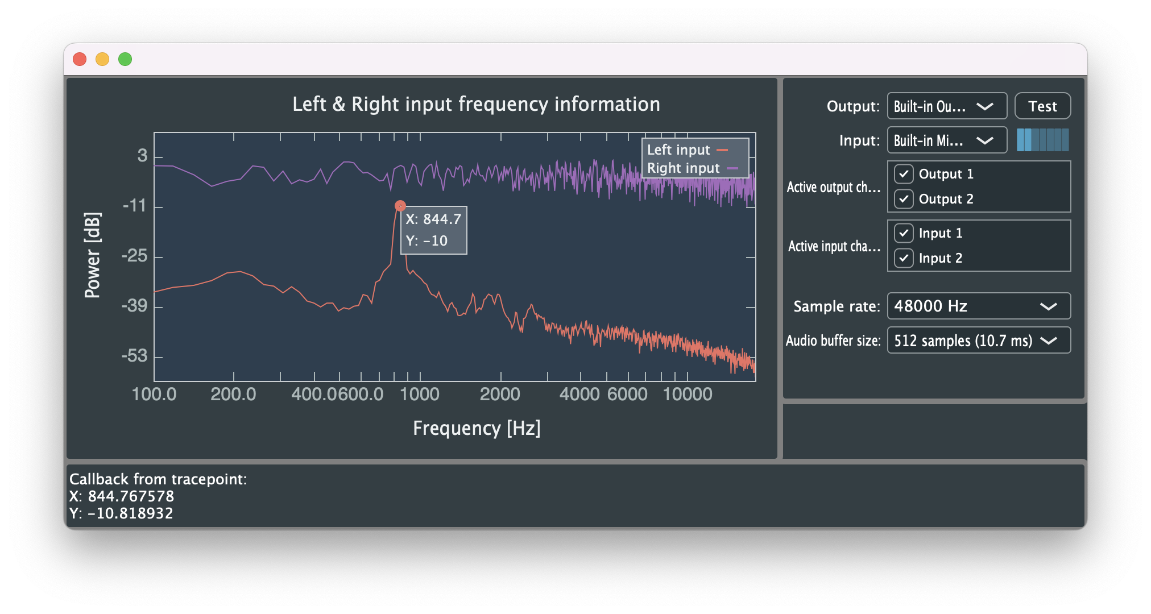Uncheck the Output 1 checkbox
The image size is (1151, 614).
(904, 174)
